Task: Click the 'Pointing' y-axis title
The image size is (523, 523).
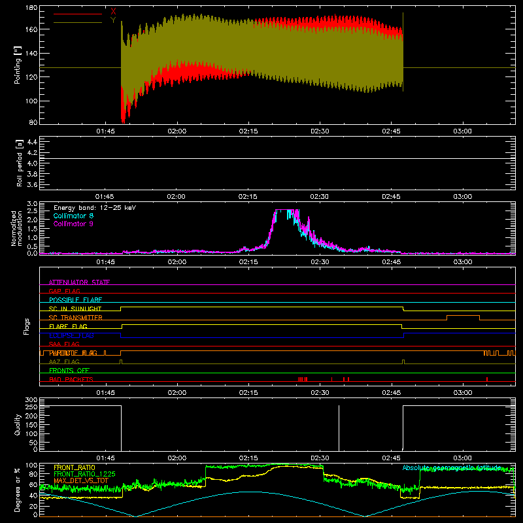Action: 18,65
